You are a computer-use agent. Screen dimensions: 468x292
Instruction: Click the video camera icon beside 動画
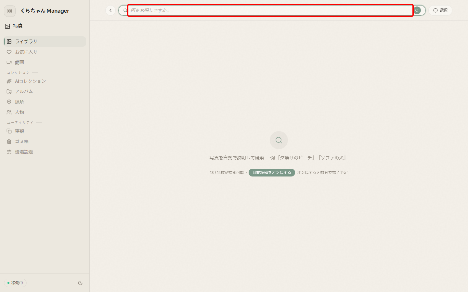[x=9, y=62]
